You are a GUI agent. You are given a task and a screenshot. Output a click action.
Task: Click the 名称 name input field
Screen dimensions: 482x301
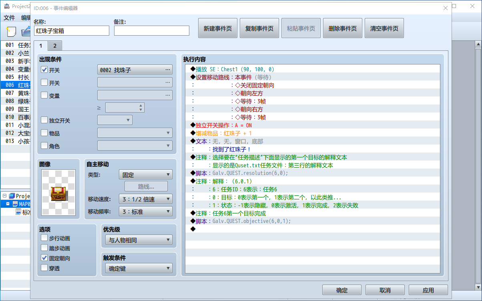coord(71,31)
